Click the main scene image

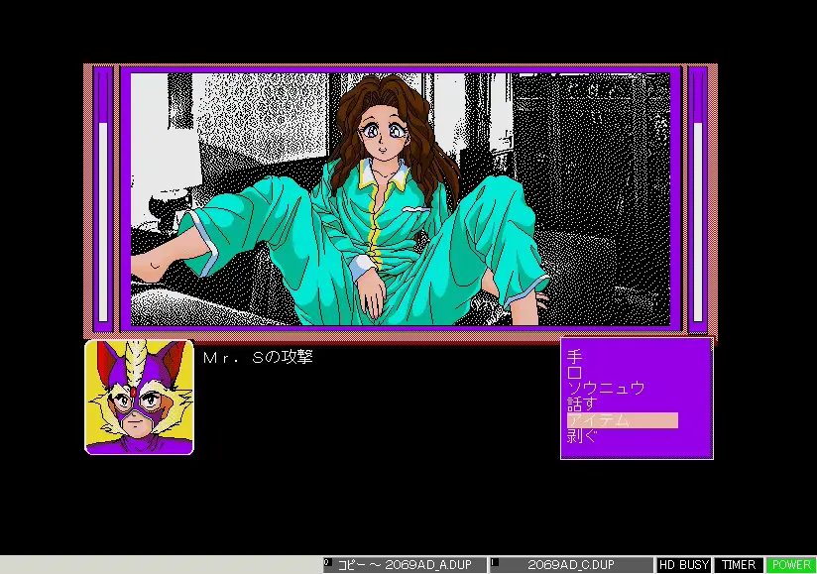click(x=401, y=199)
